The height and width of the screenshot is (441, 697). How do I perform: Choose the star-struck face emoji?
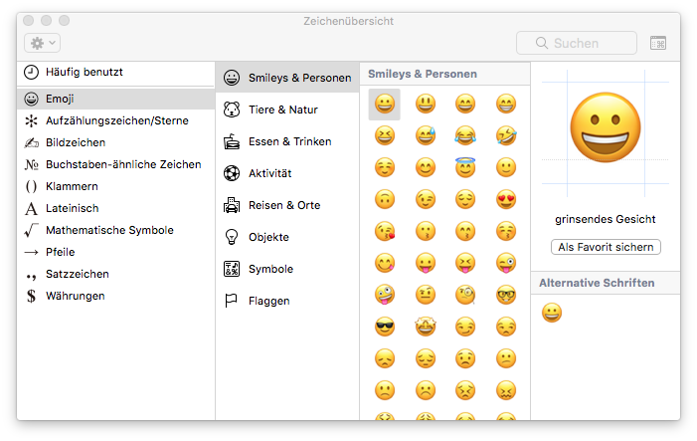[426, 328]
